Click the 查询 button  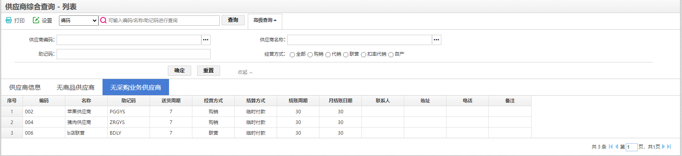[233, 20]
